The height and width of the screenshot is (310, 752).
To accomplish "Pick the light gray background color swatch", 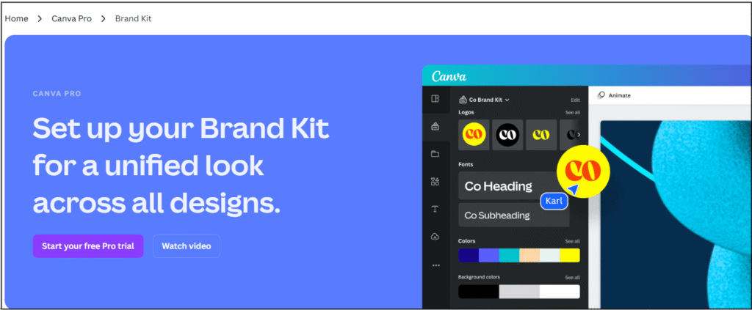I will tap(519, 292).
